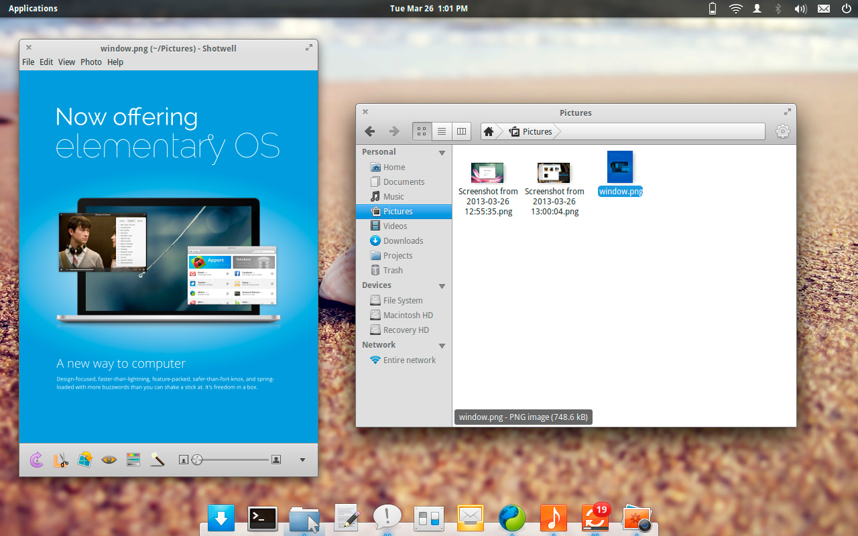Collapse the Personal sidebar section
The width and height of the screenshot is (858, 536).
click(442, 153)
